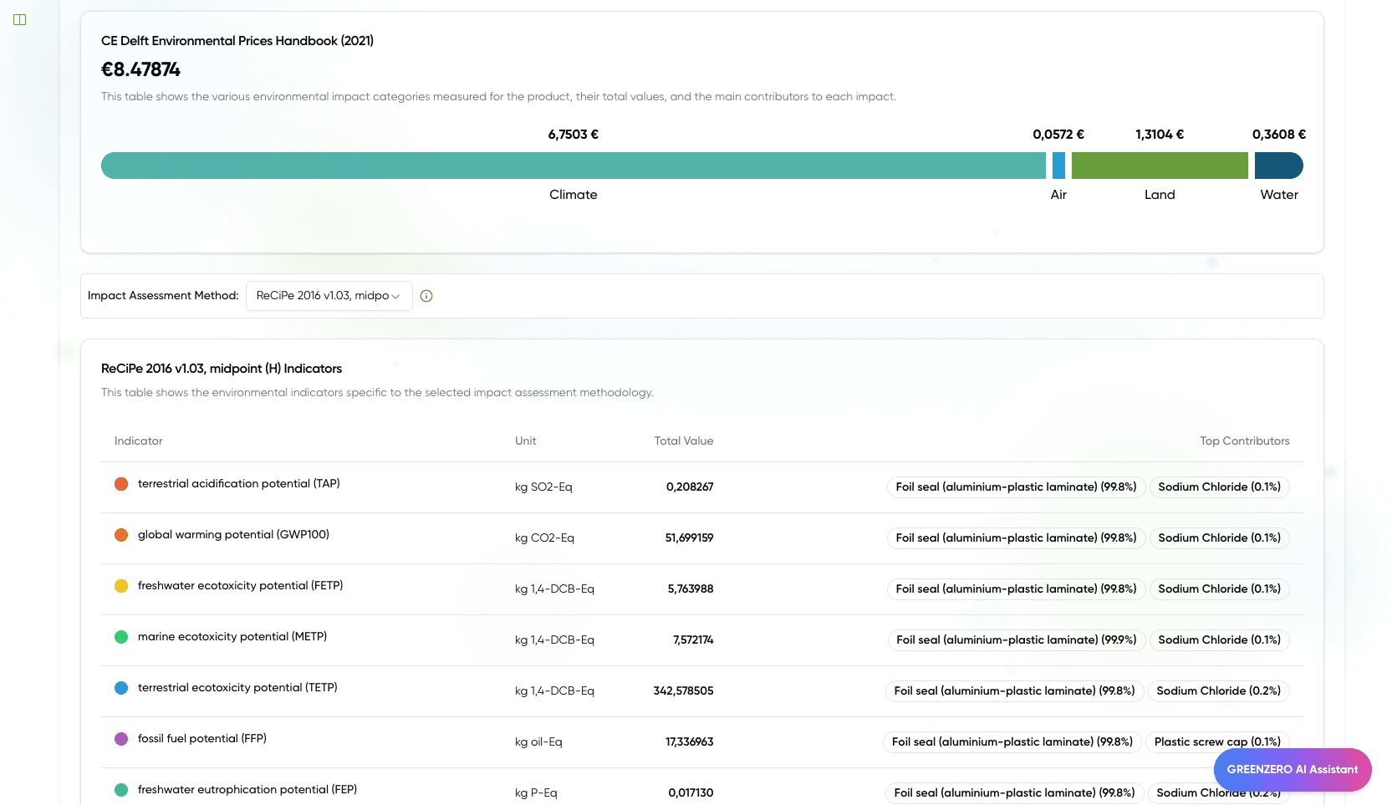The height and width of the screenshot is (805, 1392).
Task: Click the chevron inside the ReCiPe selector
Action: 395,296
